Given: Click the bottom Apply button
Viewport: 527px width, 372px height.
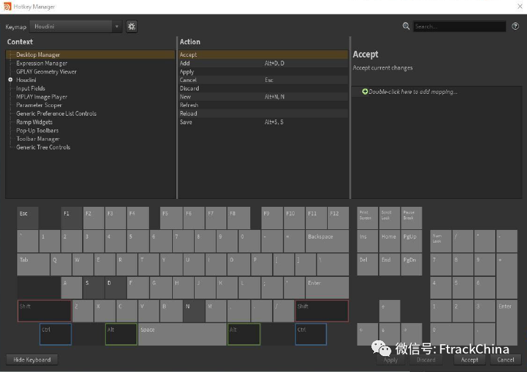Looking at the screenshot, I should tap(391, 360).
